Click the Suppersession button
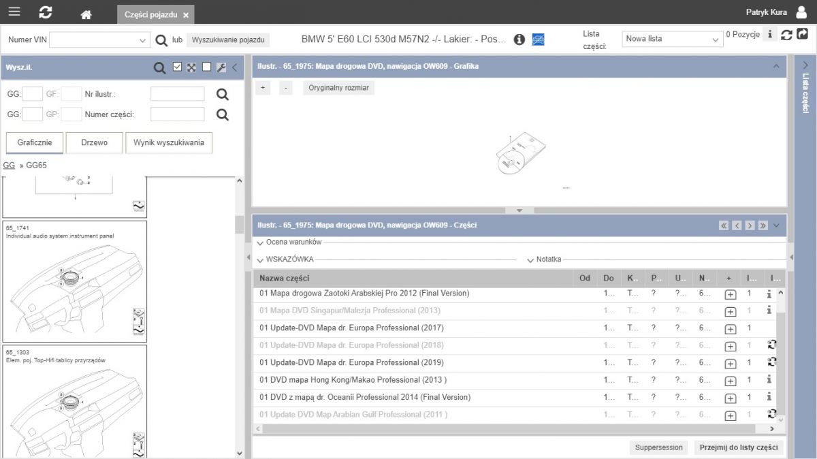817x459 pixels. (658, 447)
